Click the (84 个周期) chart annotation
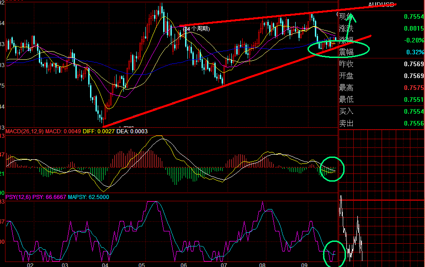 197,29
